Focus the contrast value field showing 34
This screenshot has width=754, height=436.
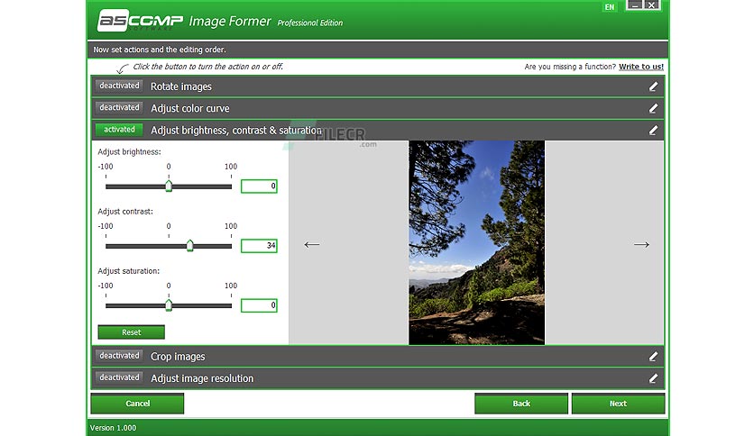259,246
